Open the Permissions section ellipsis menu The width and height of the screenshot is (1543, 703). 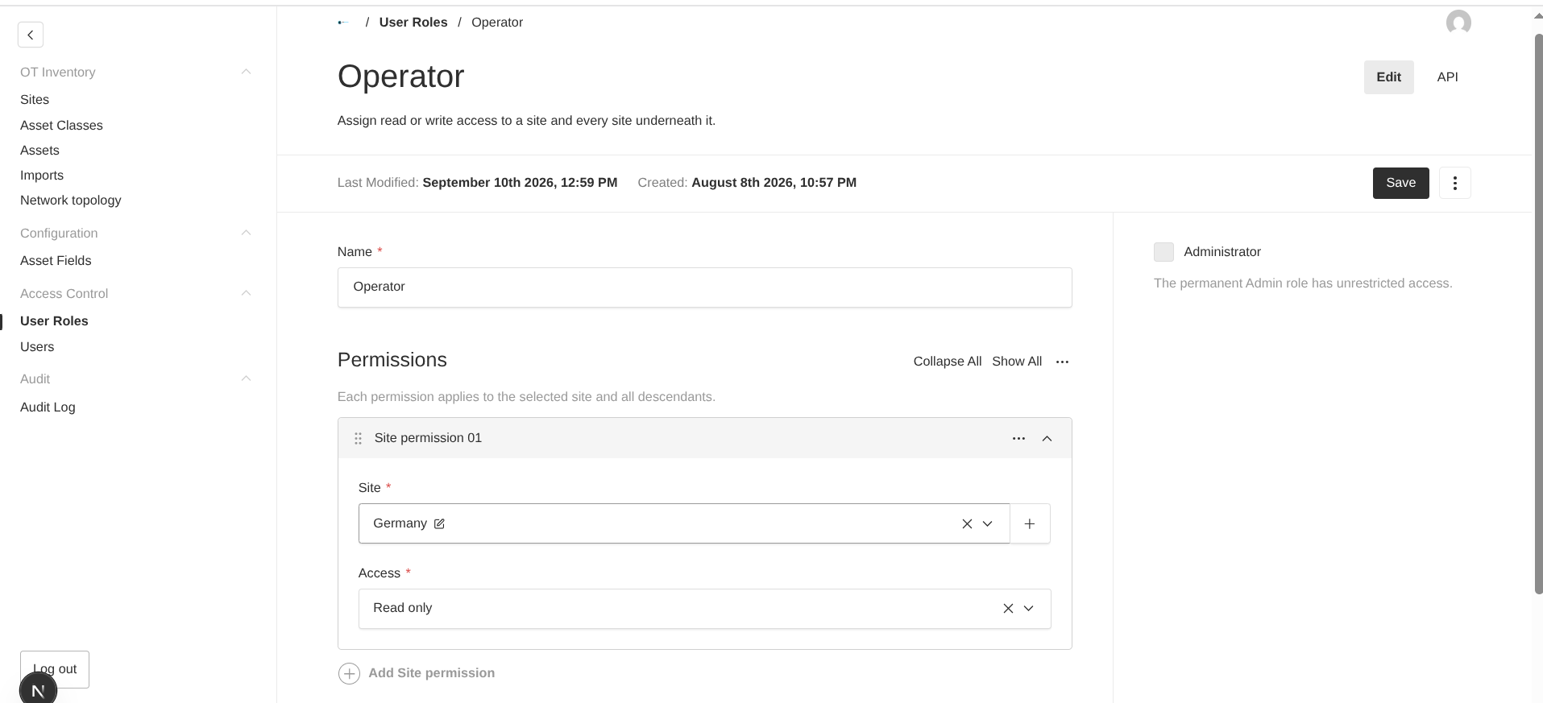(1062, 362)
